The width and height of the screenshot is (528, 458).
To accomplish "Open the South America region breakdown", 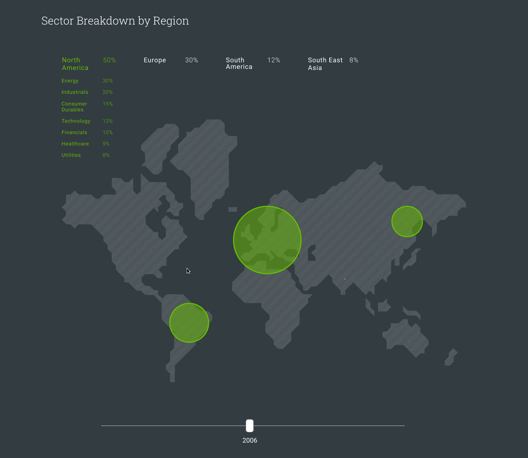I will [x=239, y=63].
